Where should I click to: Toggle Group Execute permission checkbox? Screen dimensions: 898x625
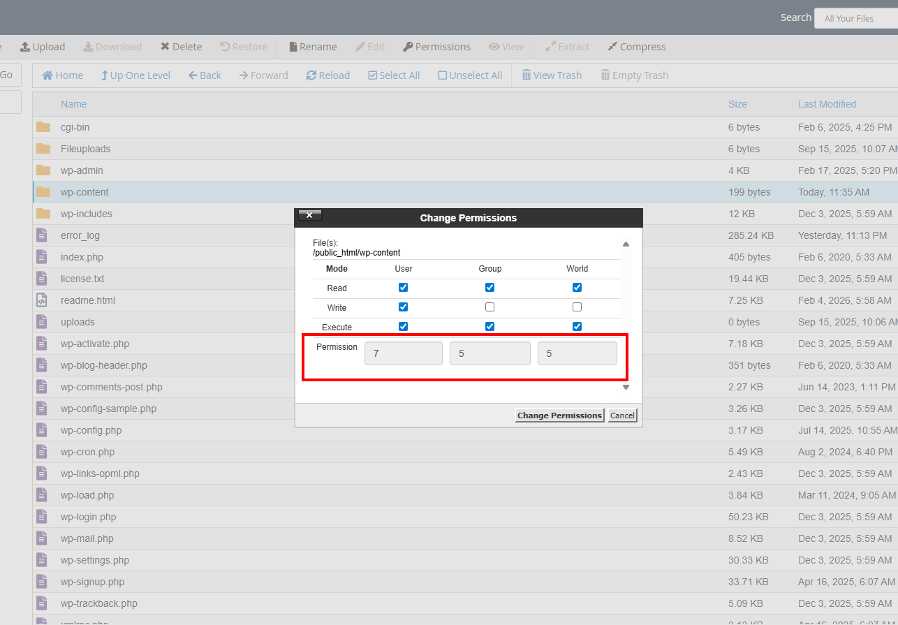point(490,326)
